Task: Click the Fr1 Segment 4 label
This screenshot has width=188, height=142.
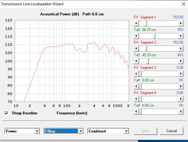Action: coord(145,93)
